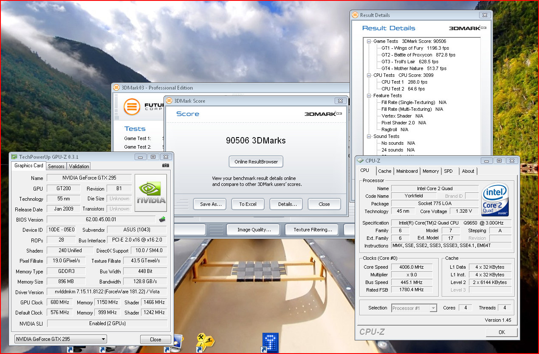
Task: Click the GPU-Z screenshot camera icon
Action: tap(165, 166)
